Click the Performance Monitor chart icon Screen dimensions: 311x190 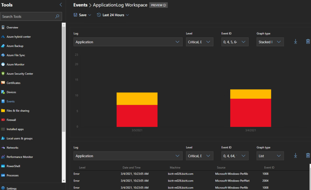coord(3,157)
